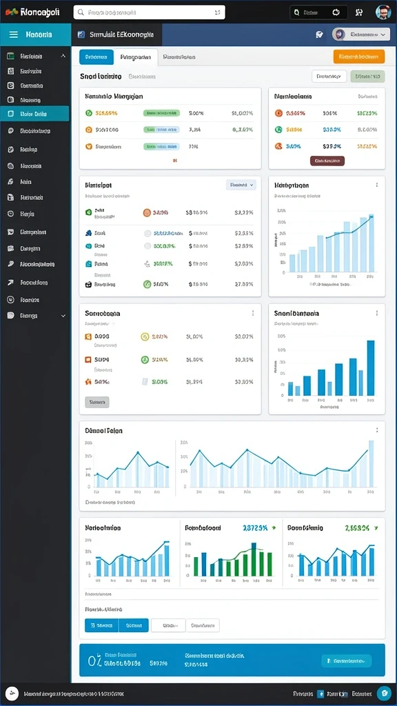Switch to the blue first tab
The width and height of the screenshot is (397, 706).
pos(96,57)
